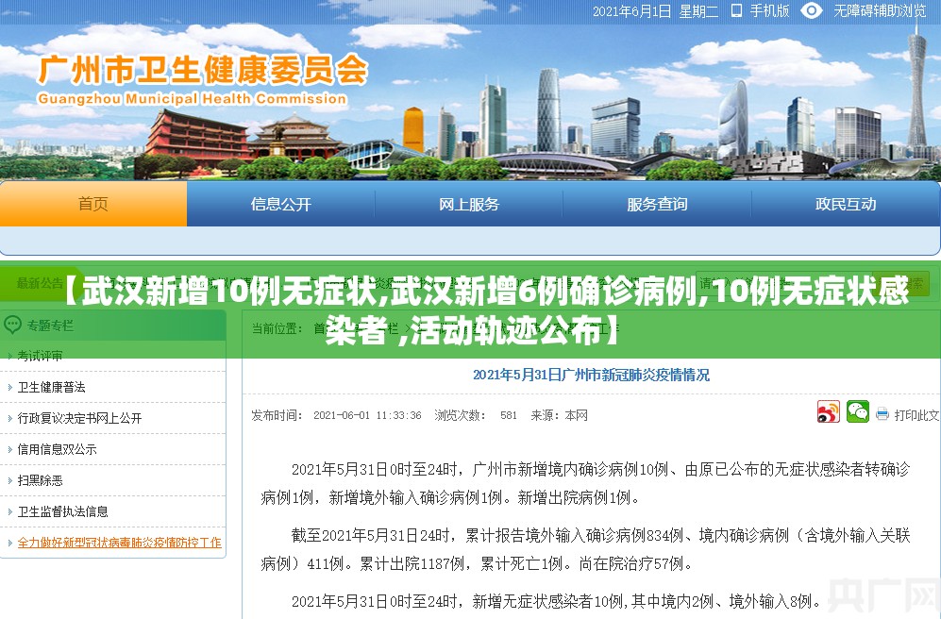Open the 网上服务 menu

click(x=469, y=204)
